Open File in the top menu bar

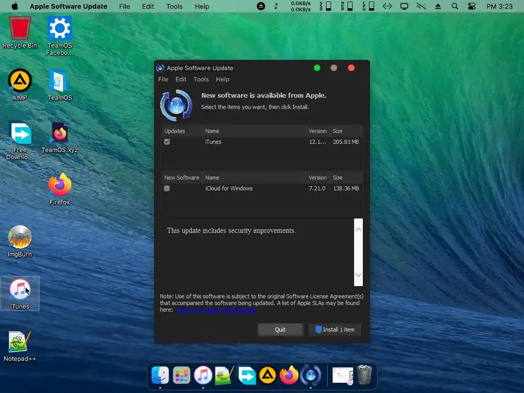tap(124, 6)
